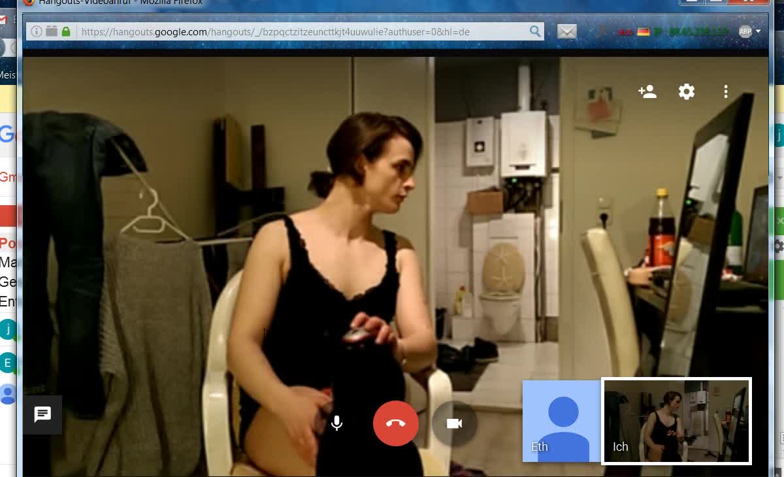Select the Ich self-view thumbnail
This screenshot has width=784, height=477.
point(676,421)
